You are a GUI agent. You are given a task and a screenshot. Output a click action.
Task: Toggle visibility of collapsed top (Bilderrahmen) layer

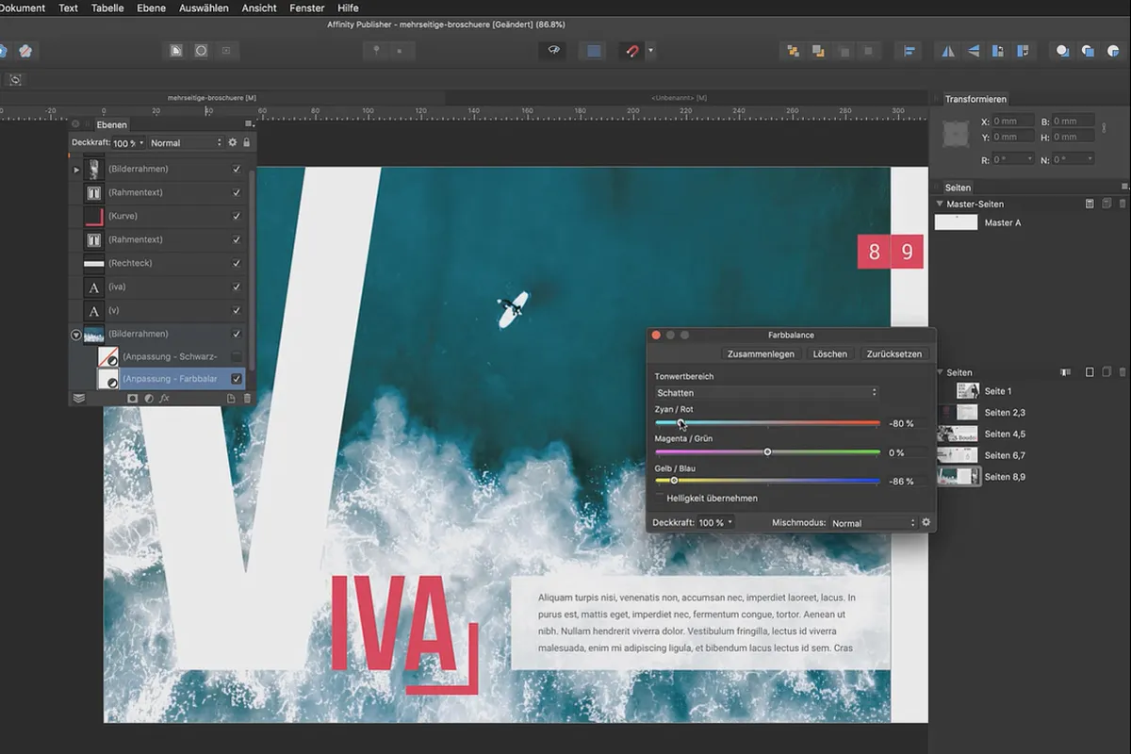[x=237, y=169]
